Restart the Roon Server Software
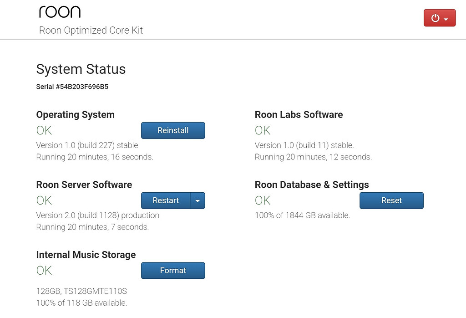The image size is (466, 318). click(x=166, y=200)
